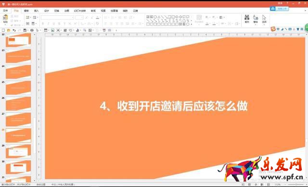Click the chart icon in quick toolbar
308x187 pixels.
77,30
